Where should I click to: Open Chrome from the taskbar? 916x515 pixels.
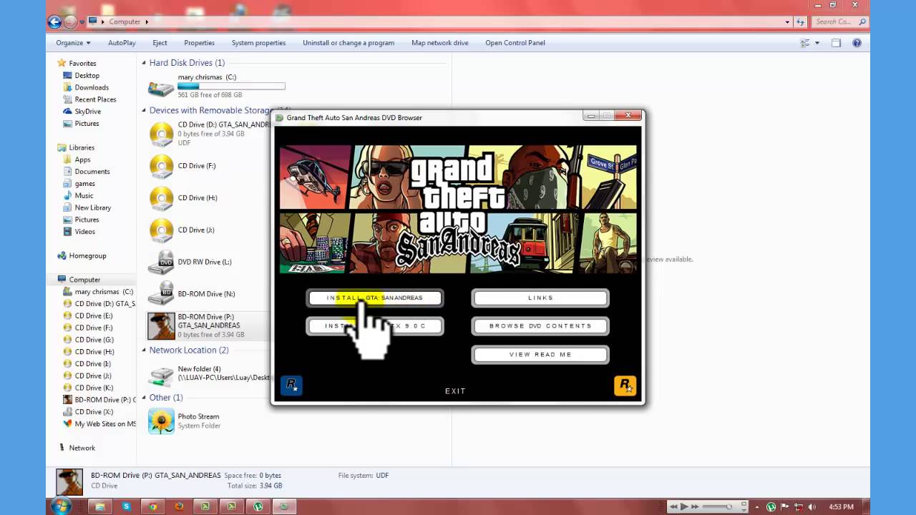152,506
